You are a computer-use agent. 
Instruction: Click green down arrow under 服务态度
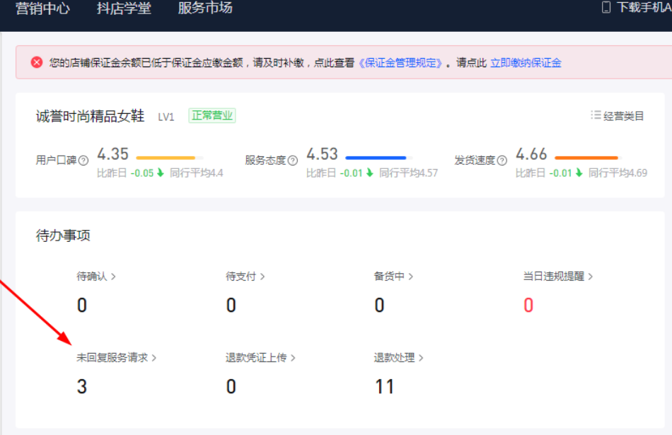coord(370,173)
